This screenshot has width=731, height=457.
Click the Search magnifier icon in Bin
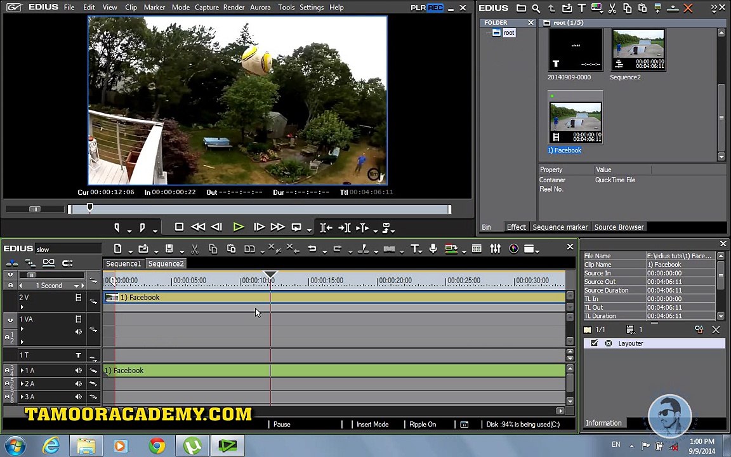click(x=536, y=8)
